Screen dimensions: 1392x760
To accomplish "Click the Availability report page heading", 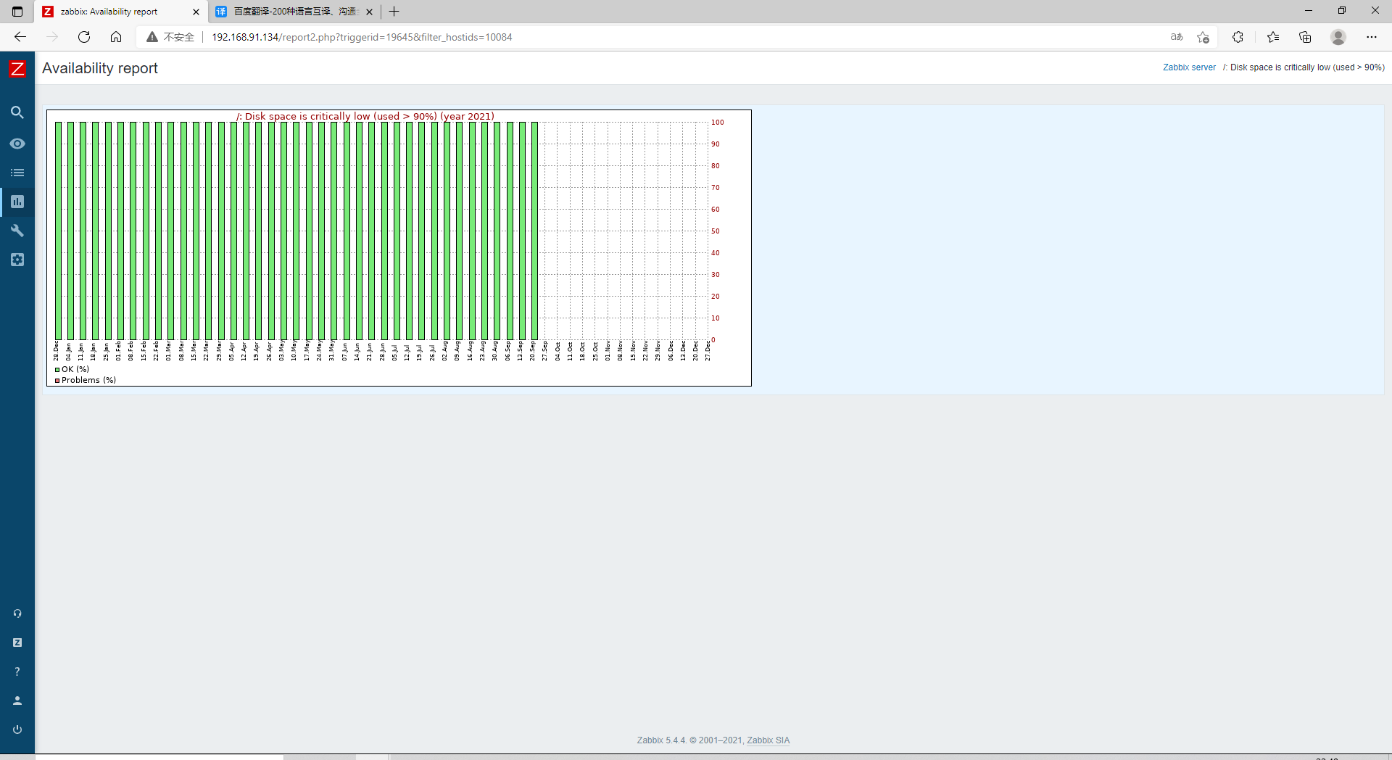I will point(100,68).
